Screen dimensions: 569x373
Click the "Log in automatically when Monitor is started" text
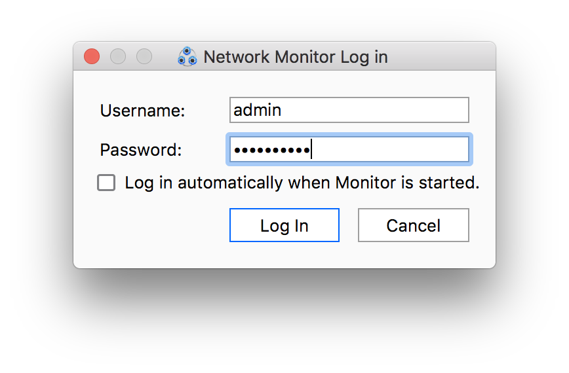tap(302, 183)
